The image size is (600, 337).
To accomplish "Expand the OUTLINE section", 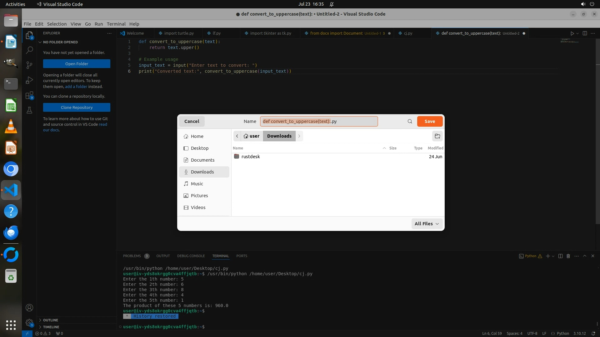I will coord(51,320).
